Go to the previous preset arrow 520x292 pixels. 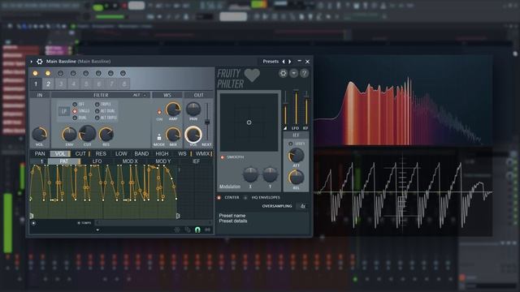pos(284,62)
